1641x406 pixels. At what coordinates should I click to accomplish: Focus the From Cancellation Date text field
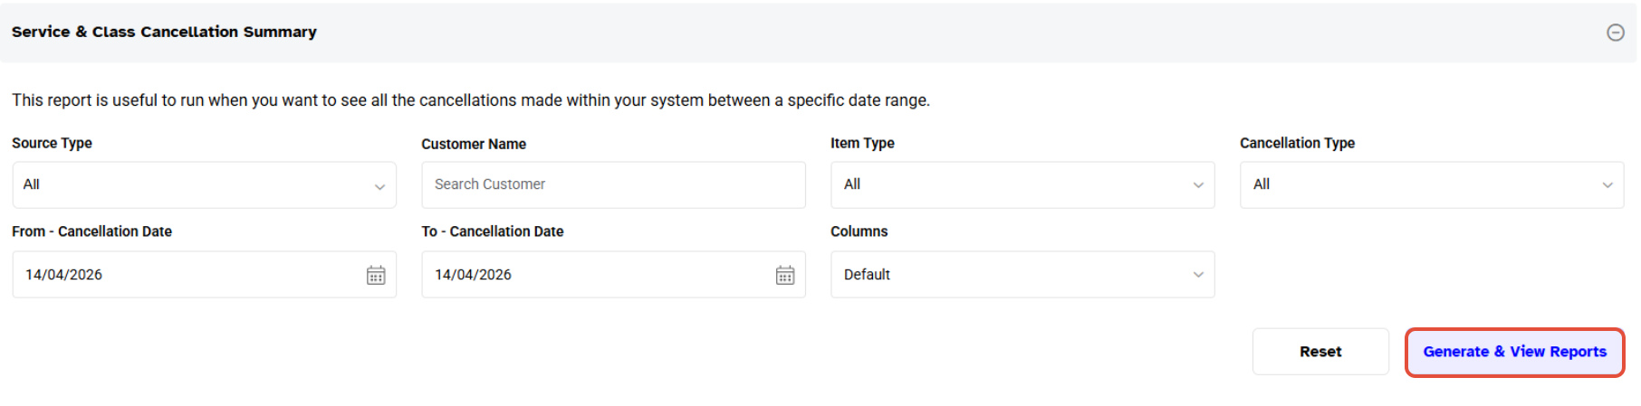181,275
